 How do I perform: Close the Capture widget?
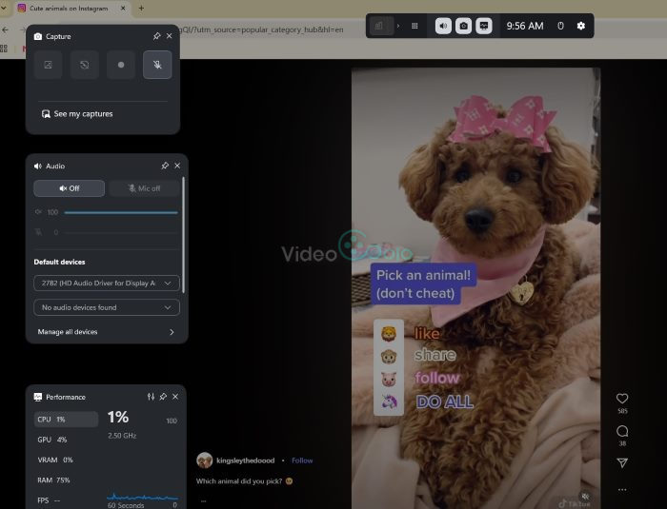click(x=170, y=36)
